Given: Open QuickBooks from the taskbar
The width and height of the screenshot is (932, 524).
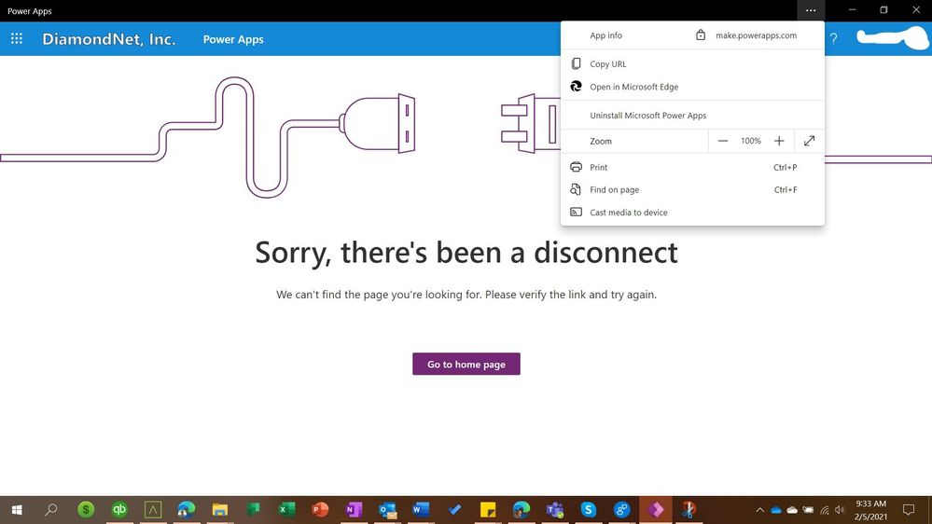Looking at the screenshot, I should coord(118,510).
